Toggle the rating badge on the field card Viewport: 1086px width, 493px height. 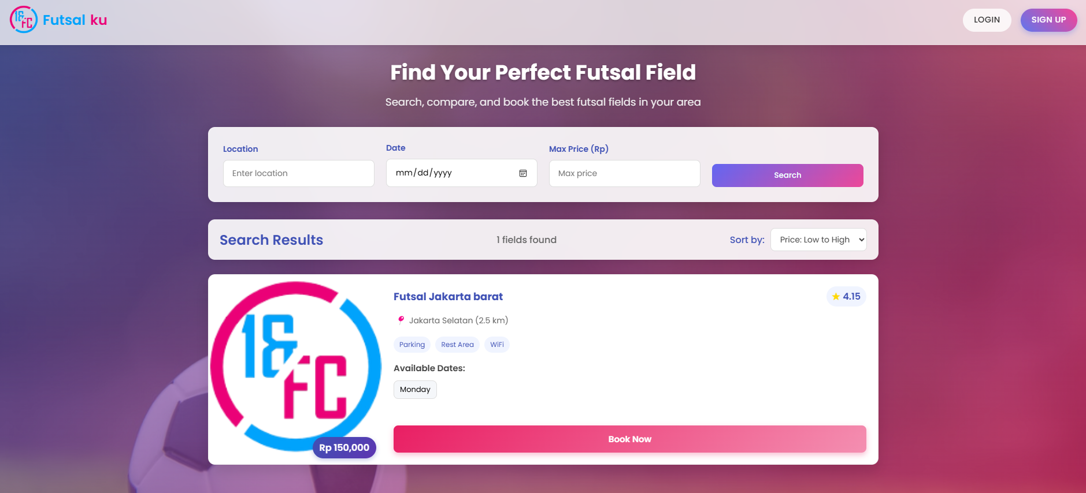click(846, 296)
